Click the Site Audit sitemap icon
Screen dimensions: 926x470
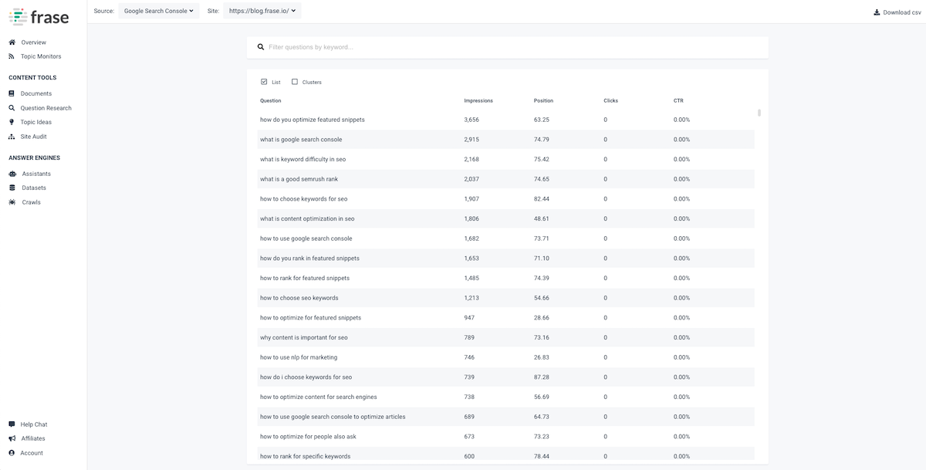click(12, 137)
